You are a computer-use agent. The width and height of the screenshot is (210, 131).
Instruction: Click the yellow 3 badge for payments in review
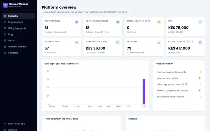(199, 78)
